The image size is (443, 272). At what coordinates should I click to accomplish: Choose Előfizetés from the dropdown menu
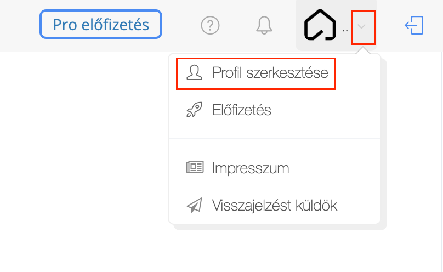pyautogui.click(x=274, y=110)
